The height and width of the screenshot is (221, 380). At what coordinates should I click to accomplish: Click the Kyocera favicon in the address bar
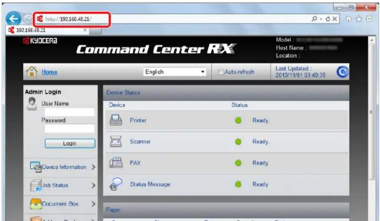pos(40,19)
